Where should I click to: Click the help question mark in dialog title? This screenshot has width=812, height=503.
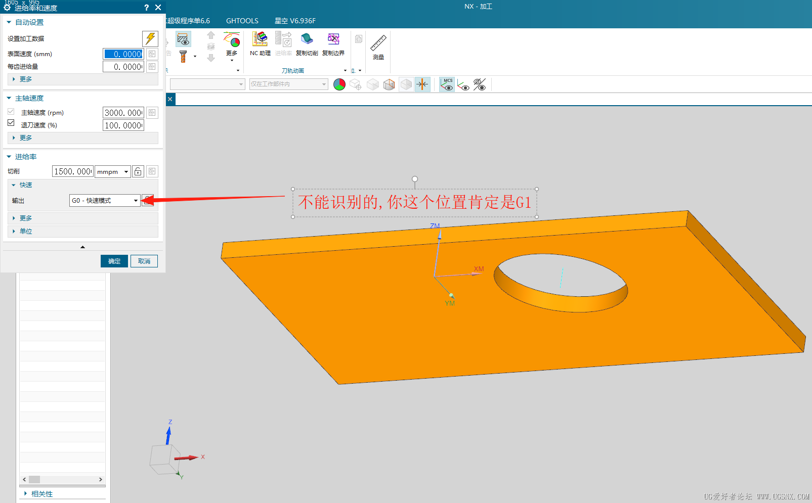tap(146, 8)
